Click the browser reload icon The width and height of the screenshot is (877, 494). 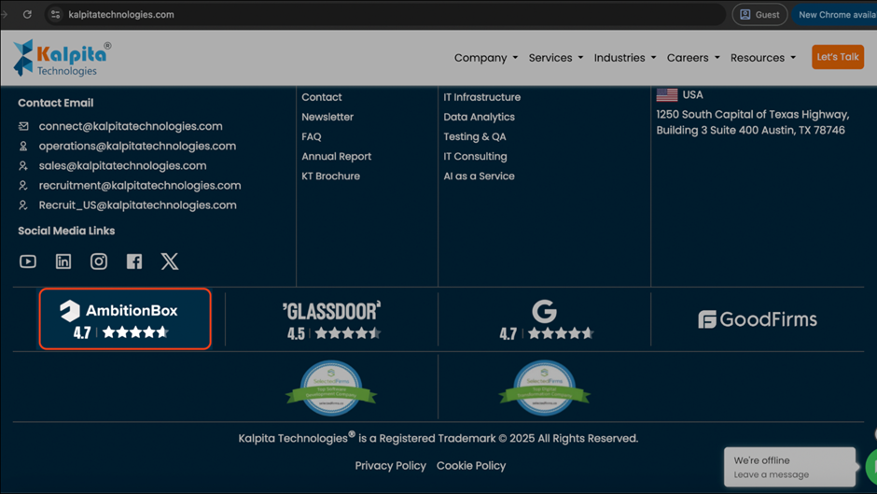point(27,15)
